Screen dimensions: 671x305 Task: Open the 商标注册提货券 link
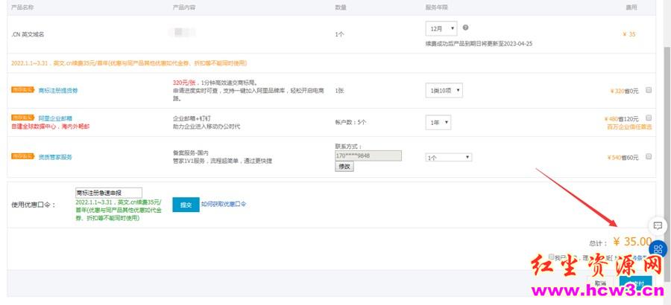58,91
